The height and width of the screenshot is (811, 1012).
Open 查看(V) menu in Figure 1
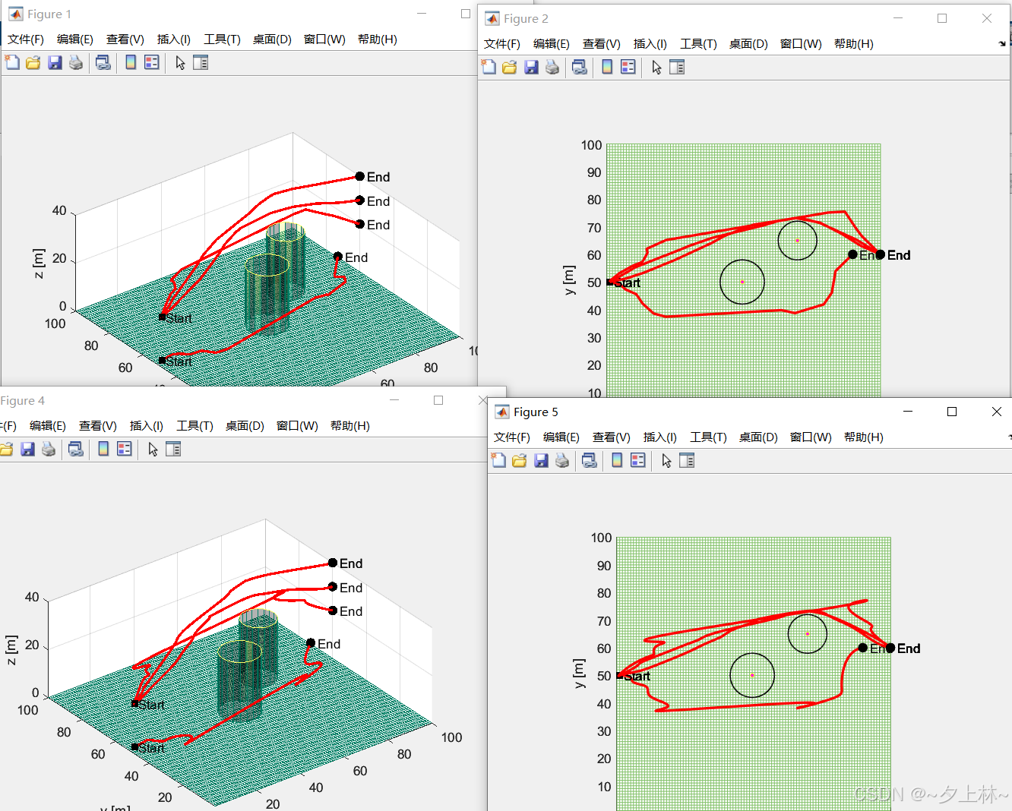(125, 39)
